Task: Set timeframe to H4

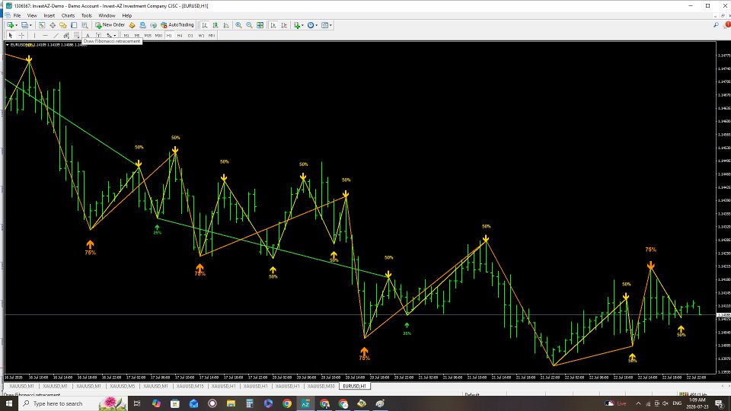Action: tap(180, 36)
